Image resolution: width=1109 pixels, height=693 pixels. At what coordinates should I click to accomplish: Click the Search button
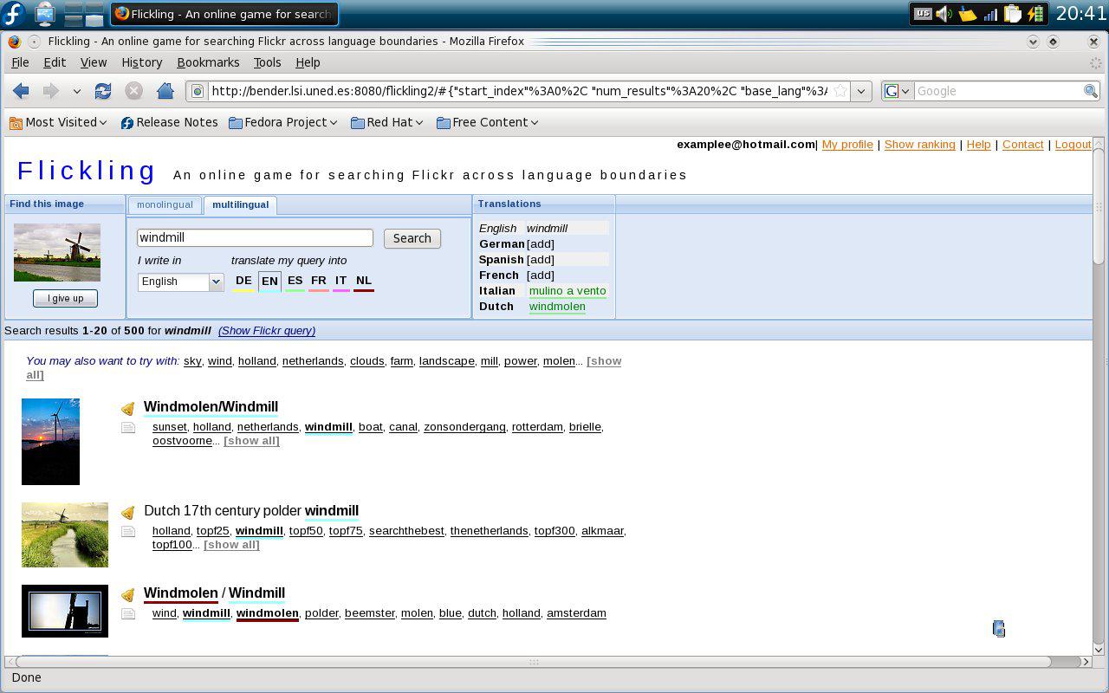tap(412, 238)
